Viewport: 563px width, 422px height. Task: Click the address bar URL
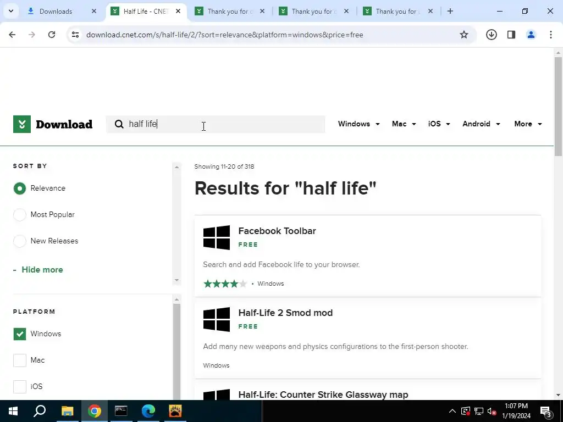(225, 35)
